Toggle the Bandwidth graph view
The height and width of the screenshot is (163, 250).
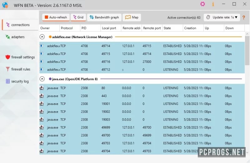104,17
